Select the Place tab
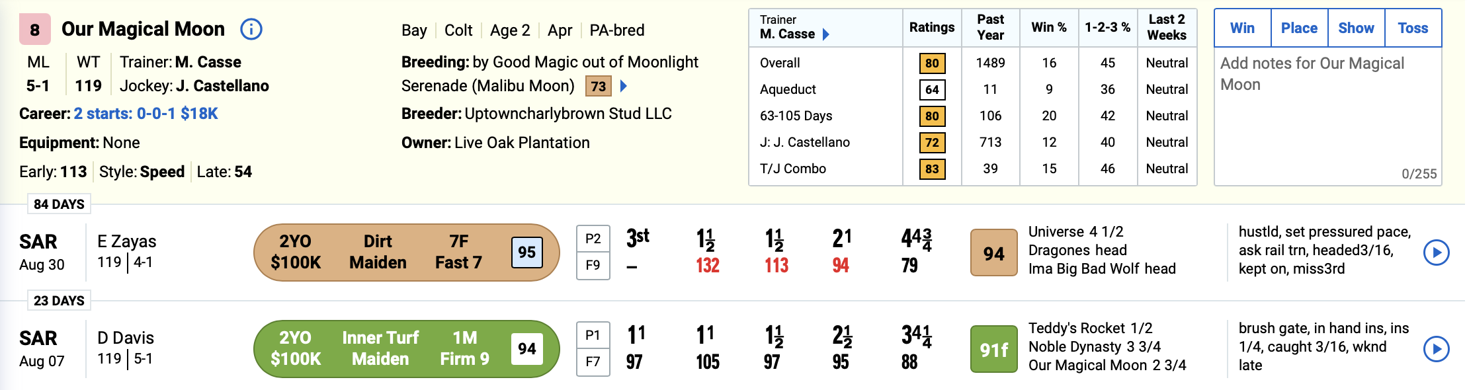 [1299, 28]
